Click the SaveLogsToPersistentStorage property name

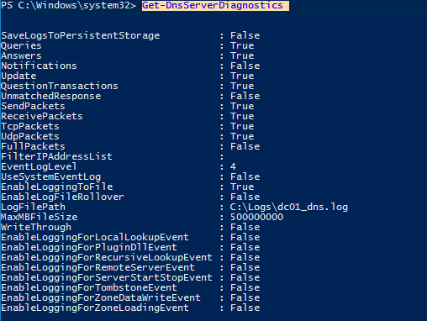(x=81, y=36)
